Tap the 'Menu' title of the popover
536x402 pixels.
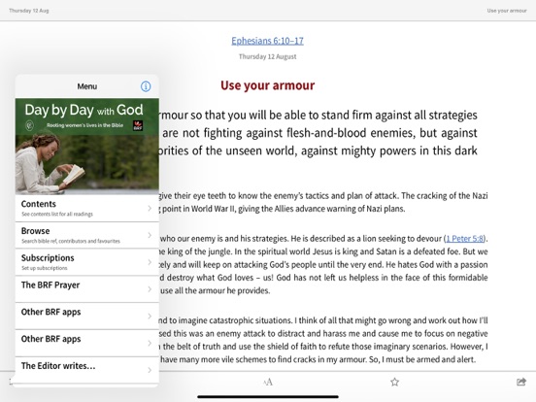[x=86, y=86]
